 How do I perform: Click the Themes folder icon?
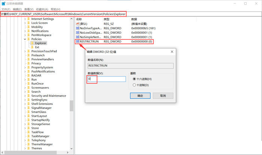tap(28, 148)
